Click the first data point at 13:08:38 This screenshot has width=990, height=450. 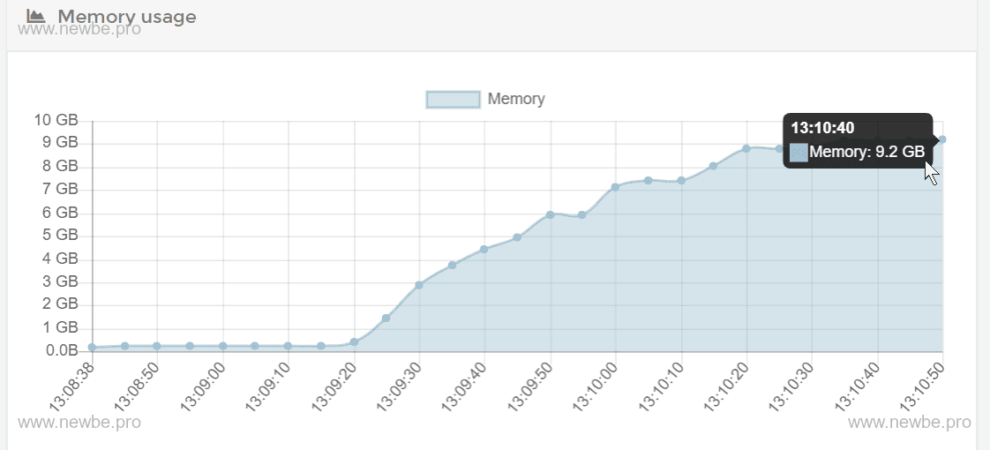coord(92,348)
